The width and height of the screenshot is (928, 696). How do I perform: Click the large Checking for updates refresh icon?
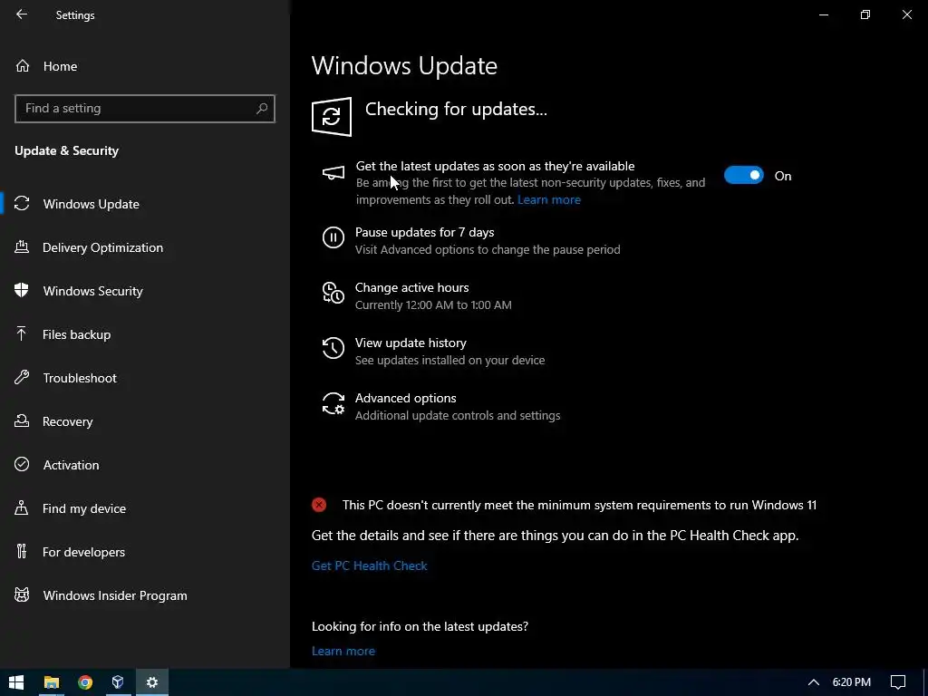point(332,117)
